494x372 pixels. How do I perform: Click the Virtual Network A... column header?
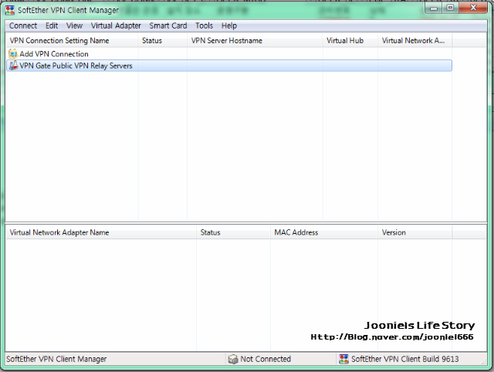pos(415,41)
